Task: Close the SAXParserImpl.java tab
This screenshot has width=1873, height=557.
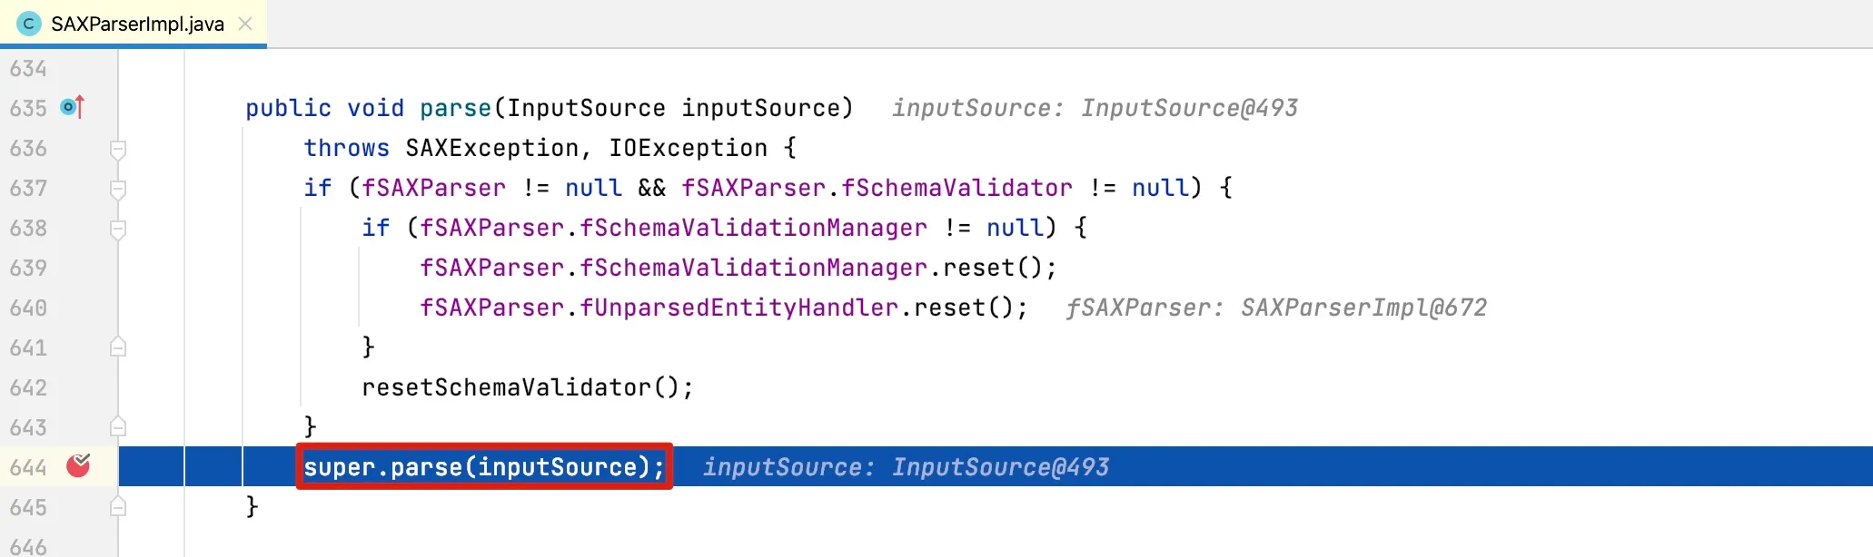Action: pyautogui.click(x=245, y=24)
